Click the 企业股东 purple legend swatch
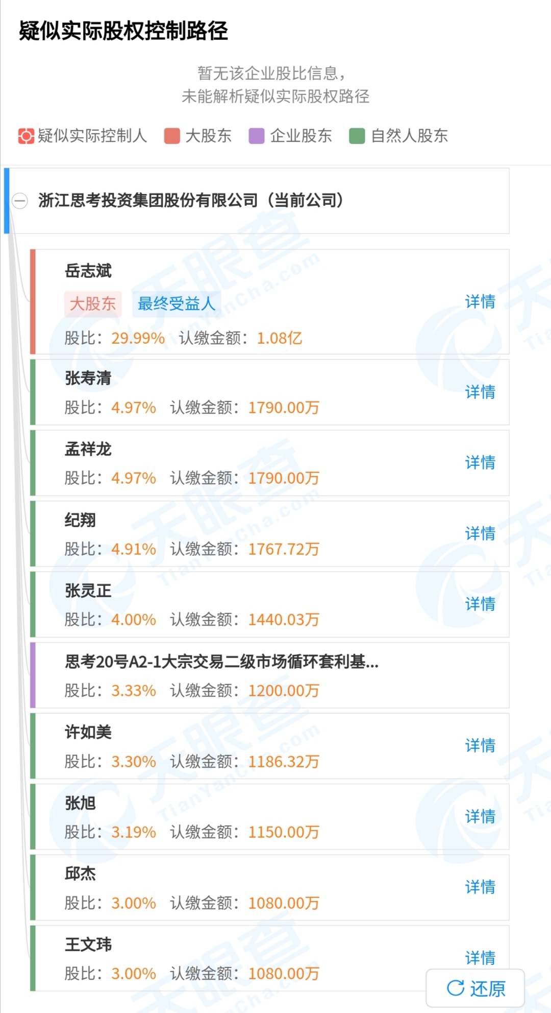The image size is (551, 1013). coord(256,136)
